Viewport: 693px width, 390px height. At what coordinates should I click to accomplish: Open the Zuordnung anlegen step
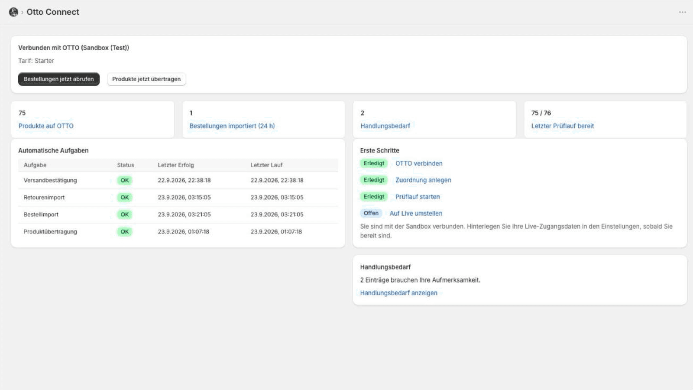[423, 180]
